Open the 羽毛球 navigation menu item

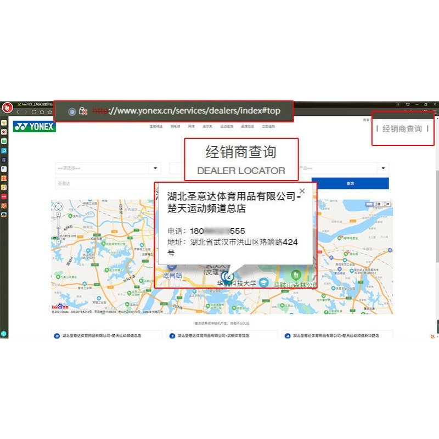click(x=175, y=127)
